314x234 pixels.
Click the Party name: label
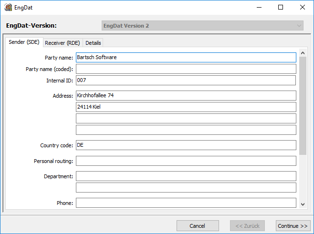pyautogui.click(x=59, y=58)
